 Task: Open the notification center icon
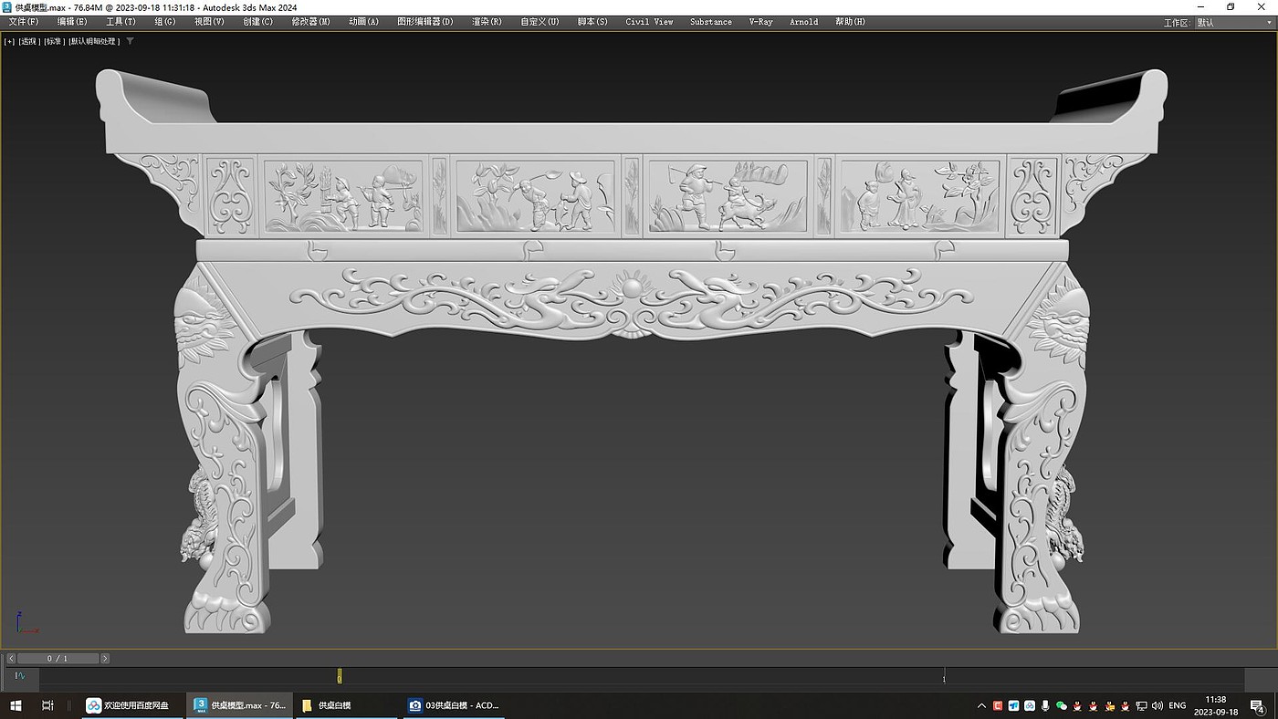pyautogui.click(x=1259, y=705)
